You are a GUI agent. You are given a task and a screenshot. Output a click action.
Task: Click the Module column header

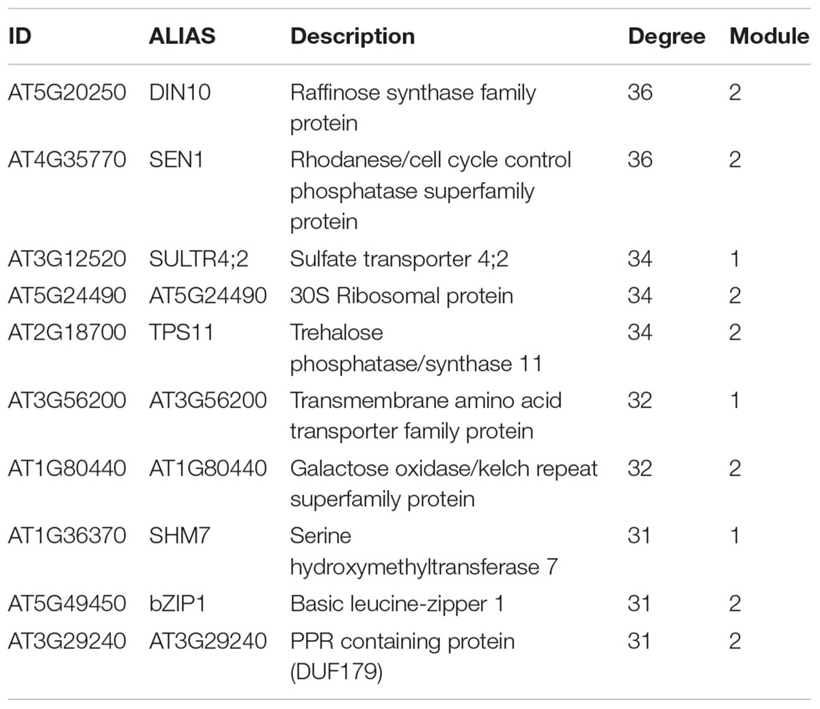pyautogui.click(x=769, y=36)
